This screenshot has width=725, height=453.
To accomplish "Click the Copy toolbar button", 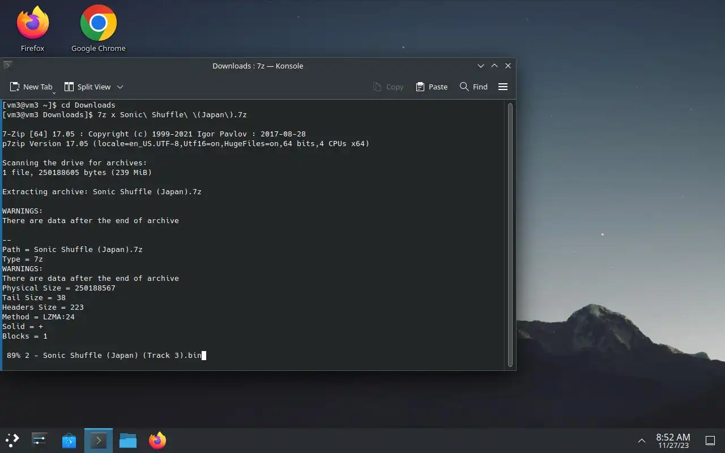I will [388, 87].
